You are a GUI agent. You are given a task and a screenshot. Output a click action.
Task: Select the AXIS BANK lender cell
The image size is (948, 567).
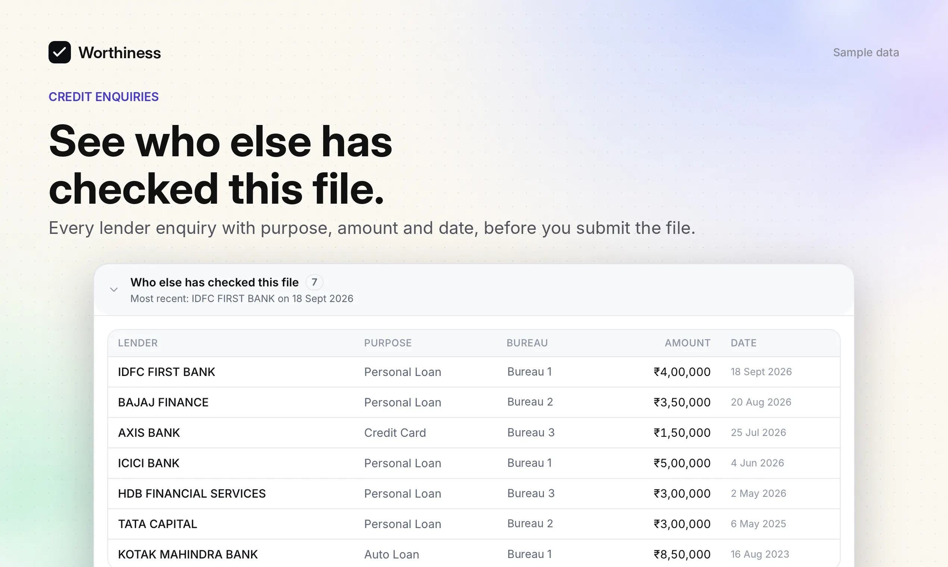click(x=149, y=433)
